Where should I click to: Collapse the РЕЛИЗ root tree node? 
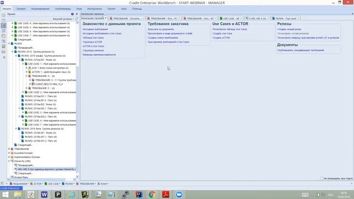(9, 44)
